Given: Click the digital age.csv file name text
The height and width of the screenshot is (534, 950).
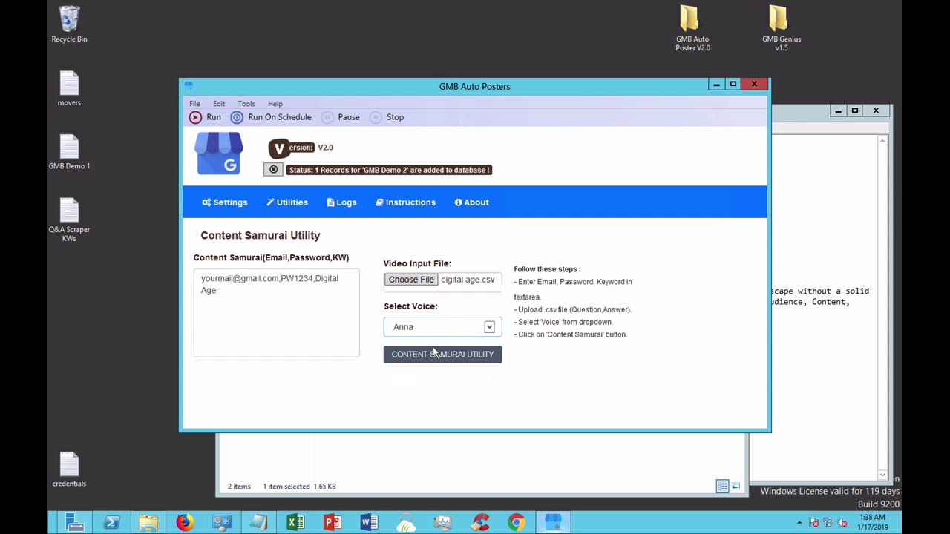Looking at the screenshot, I should 468,280.
